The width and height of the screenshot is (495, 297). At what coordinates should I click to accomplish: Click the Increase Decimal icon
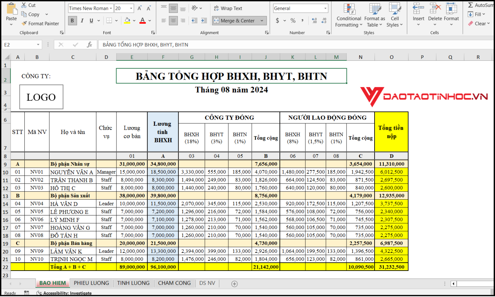tap(314, 20)
